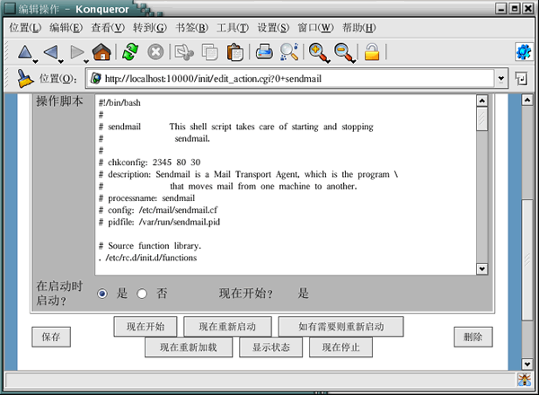Stop loading with the gray X icon
539x395 pixels.
[155, 53]
